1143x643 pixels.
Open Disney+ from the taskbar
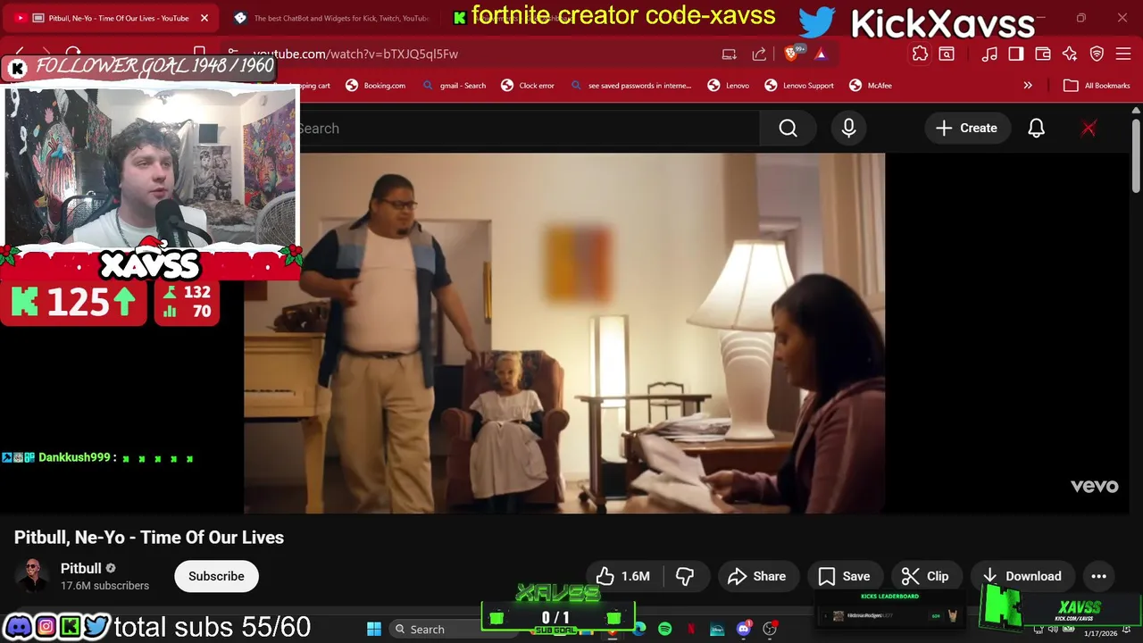click(x=717, y=629)
